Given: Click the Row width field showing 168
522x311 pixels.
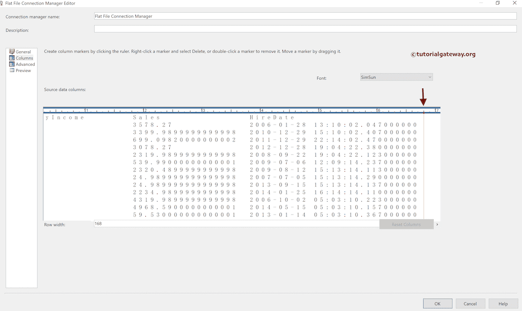Looking at the screenshot, I should (x=237, y=224).
